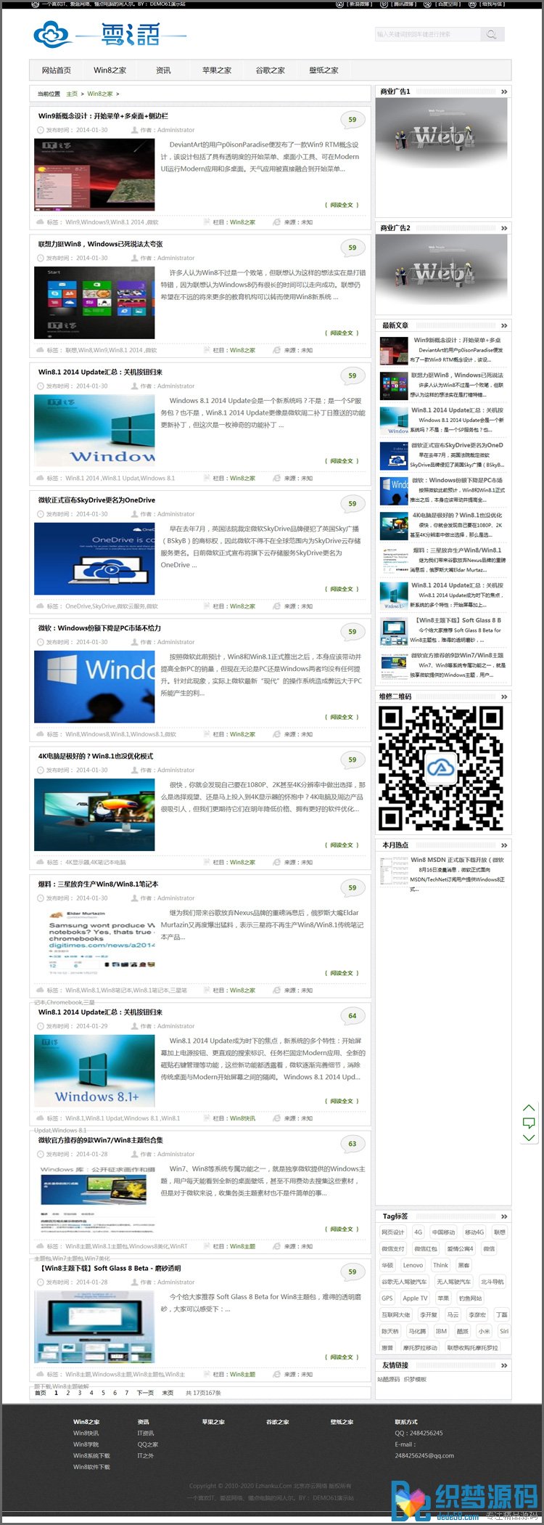Open the OneDrive article thumbnail image

pyautogui.click(x=94, y=558)
